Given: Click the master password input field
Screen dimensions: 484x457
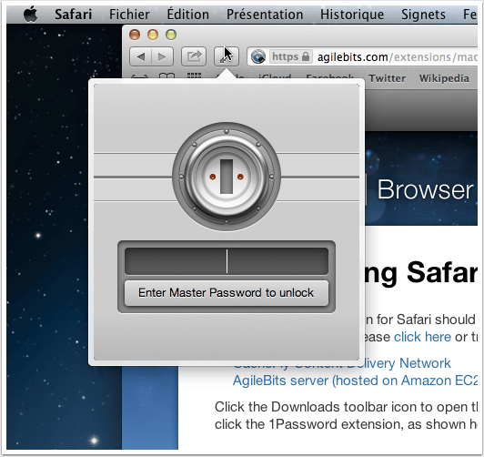Looking at the screenshot, I should click(227, 261).
